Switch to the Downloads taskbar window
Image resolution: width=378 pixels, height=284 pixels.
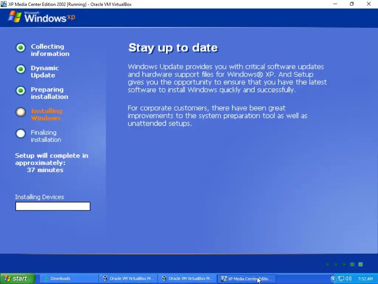(x=69, y=278)
